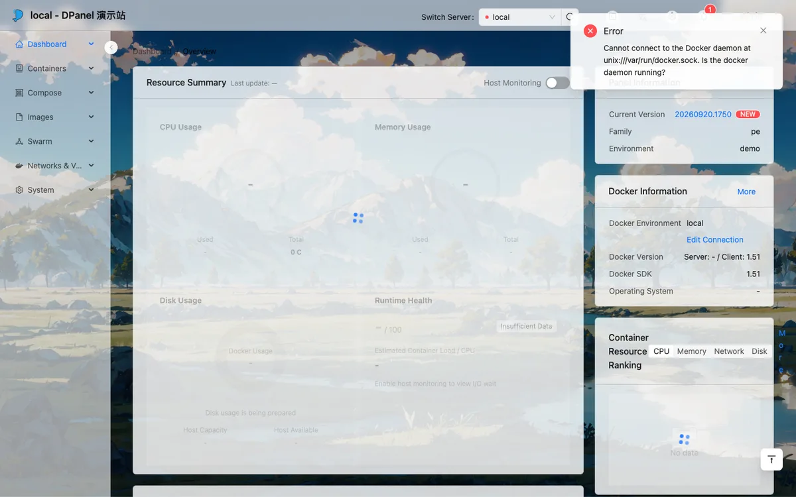796x497 pixels.
Task: Click the 'Operating System' label
Action: click(641, 292)
